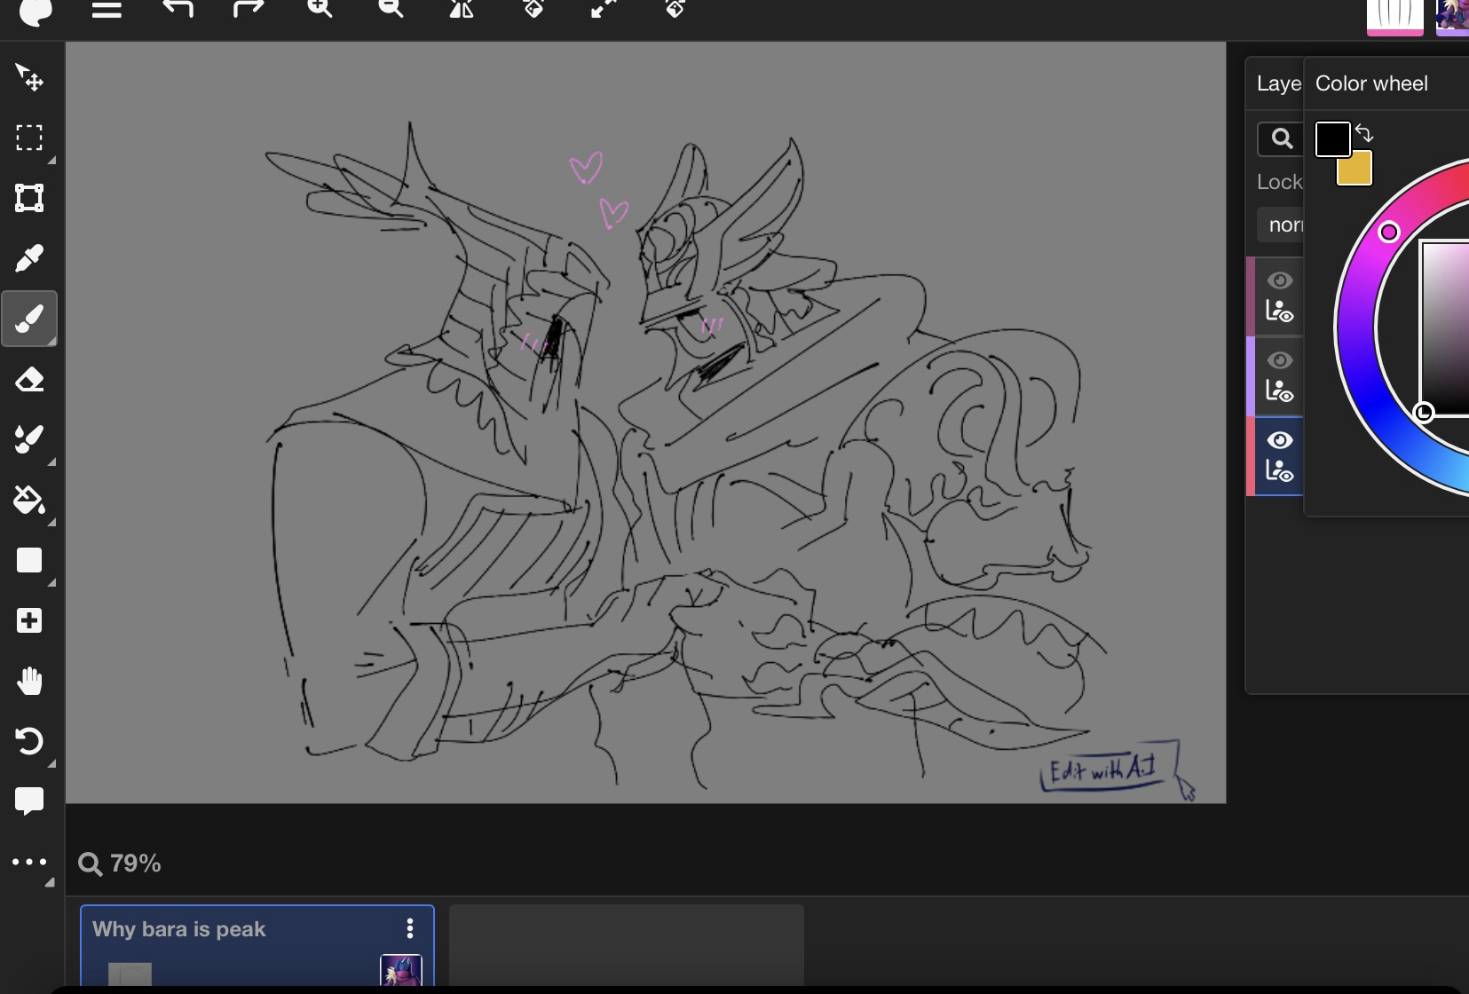This screenshot has width=1469, height=994.
Task: Show the top layer using its eye icon
Action: 1279,280
